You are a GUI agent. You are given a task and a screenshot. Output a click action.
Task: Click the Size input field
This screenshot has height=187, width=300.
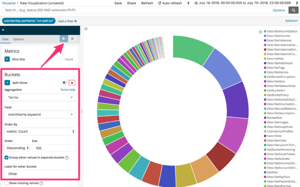53,148
